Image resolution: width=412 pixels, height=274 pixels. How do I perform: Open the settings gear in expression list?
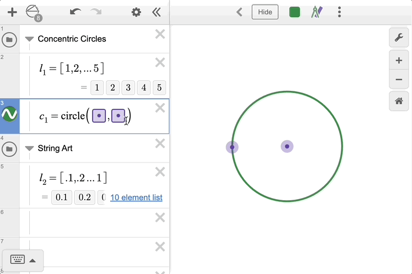pyautogui.click(x=136, y=12)
